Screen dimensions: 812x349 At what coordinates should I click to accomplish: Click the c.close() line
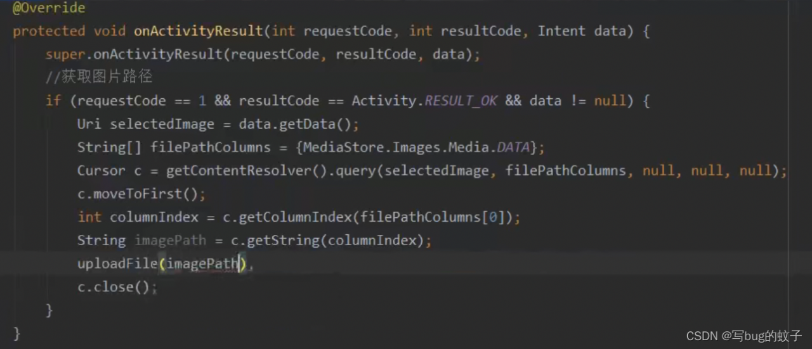pos(117,287)
